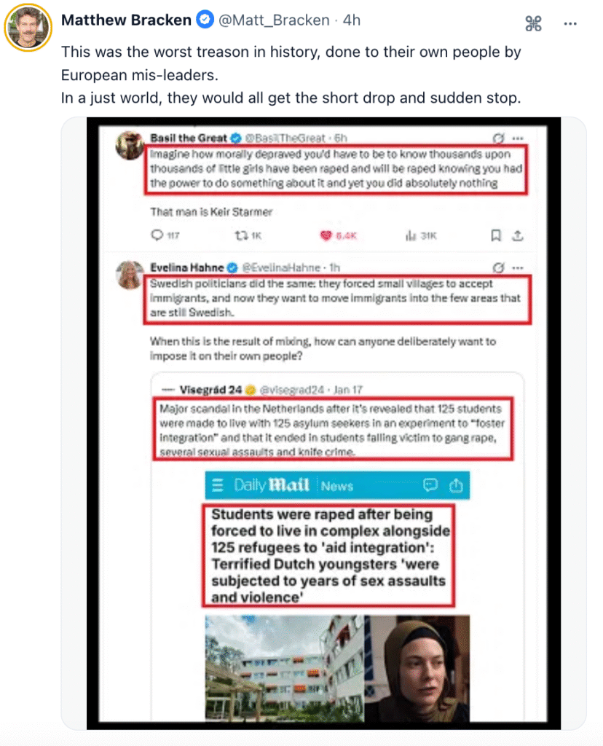
Task: Click the Daily Mail share icon
Action: coord(456,484)
